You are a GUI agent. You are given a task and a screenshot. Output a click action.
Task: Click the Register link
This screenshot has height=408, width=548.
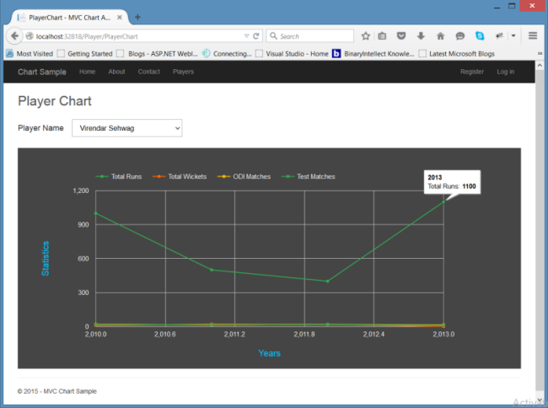(472, 72)
